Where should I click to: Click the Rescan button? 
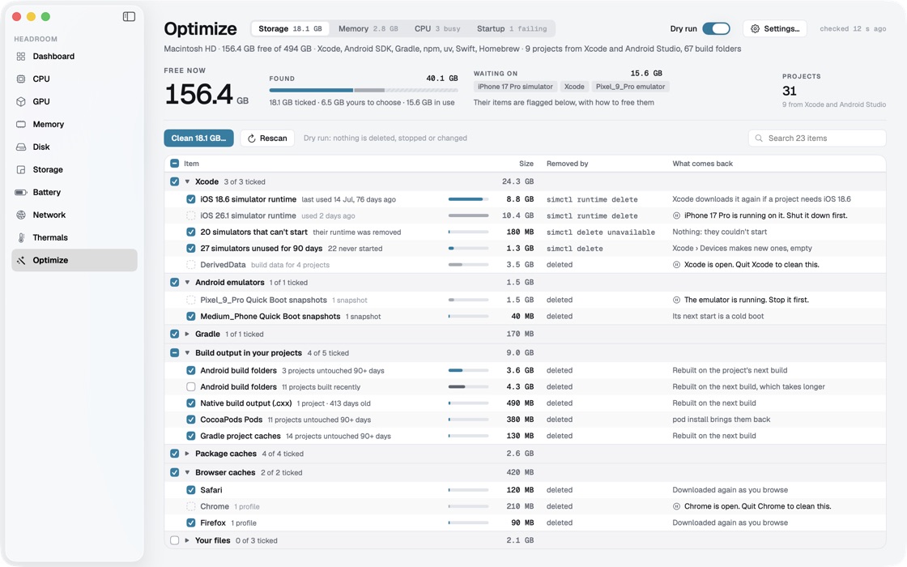(x=267, y=139)
